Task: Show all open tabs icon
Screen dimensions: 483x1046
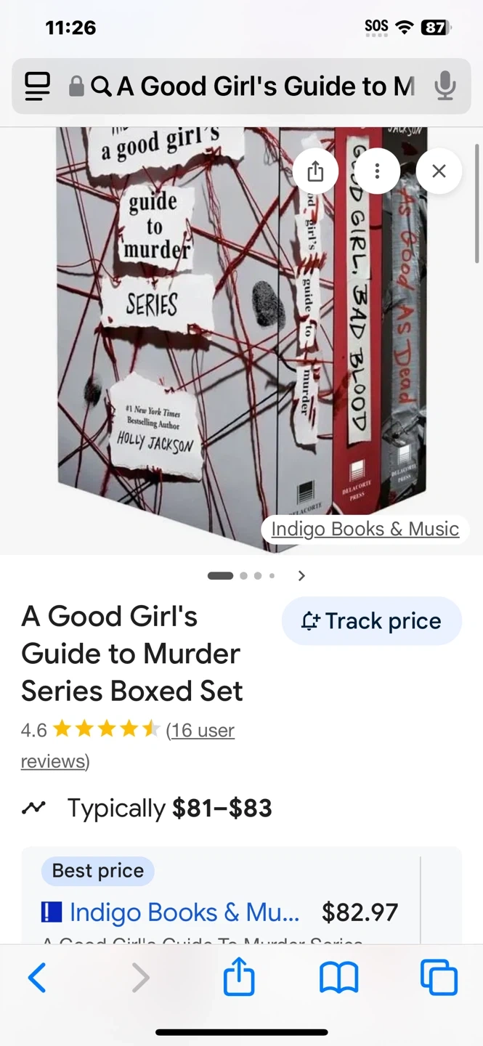Action: tap(439, 978)
